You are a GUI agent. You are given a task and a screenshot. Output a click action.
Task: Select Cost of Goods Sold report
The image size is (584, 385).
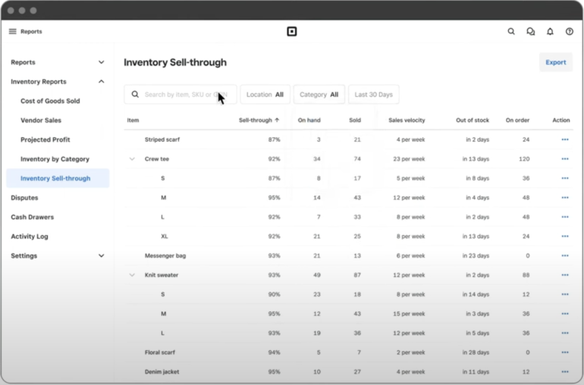(50, 101)
